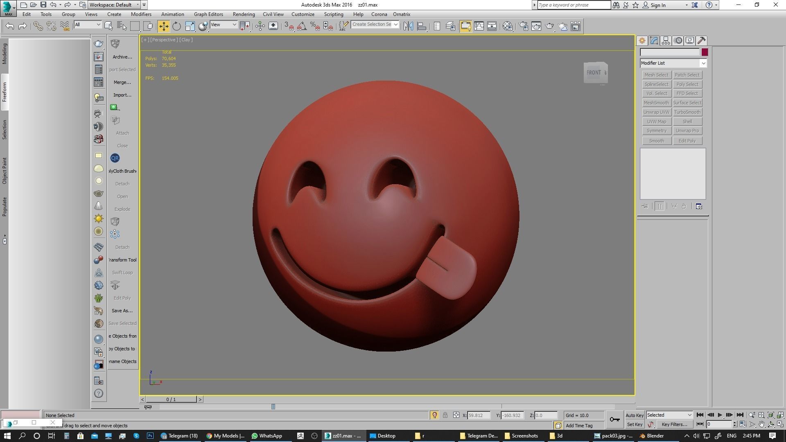Viewport: 786px width, 442px height.
Task: Toggle Spinner Snap
Action: pos(328,26)
